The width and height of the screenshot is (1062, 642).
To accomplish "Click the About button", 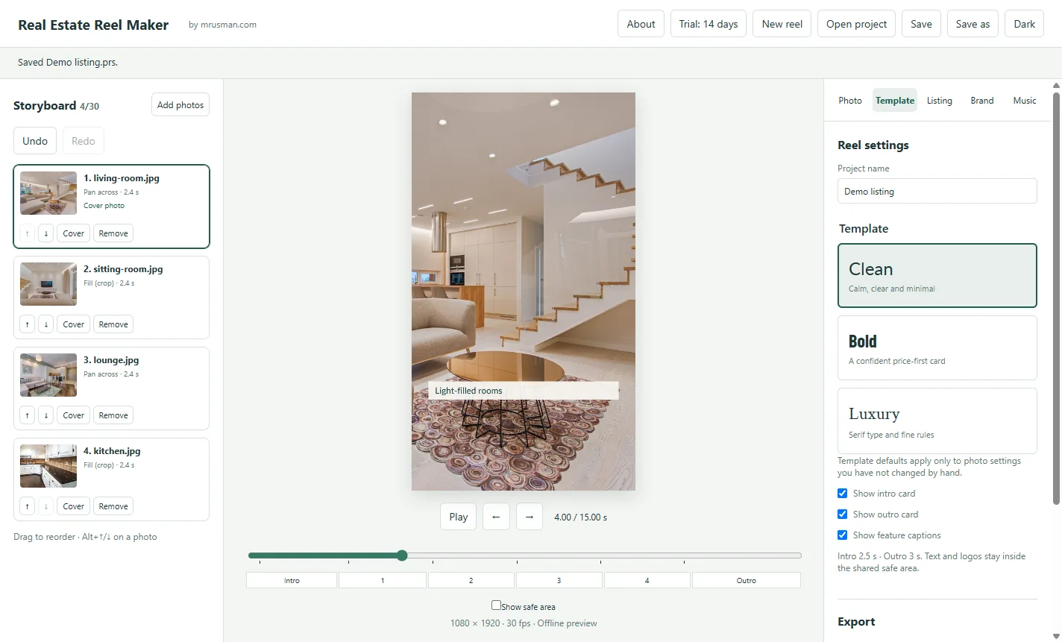I will click(641, 24).
